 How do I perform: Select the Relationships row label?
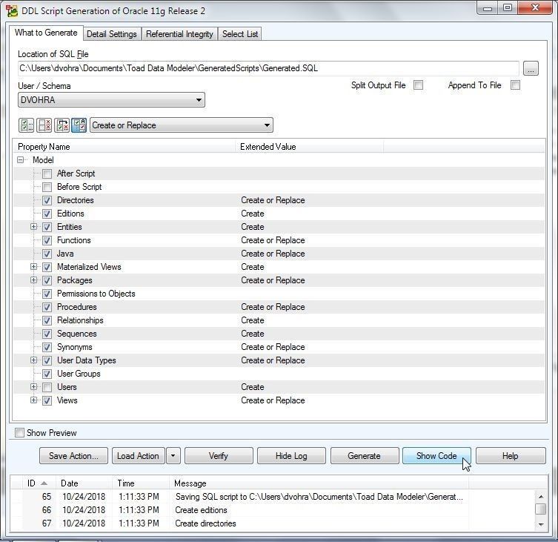pos(80,320)
